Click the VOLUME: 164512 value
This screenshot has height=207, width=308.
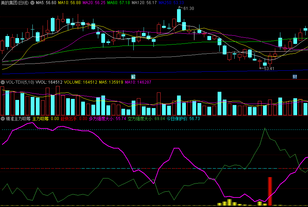coord(80,82)
